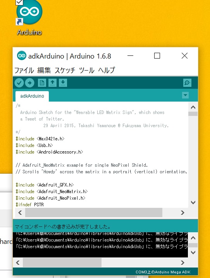The image size is (210, 278).
Task: Click status message マイコンボードへの書き込みが完了しました。
Action: point(62,226)
